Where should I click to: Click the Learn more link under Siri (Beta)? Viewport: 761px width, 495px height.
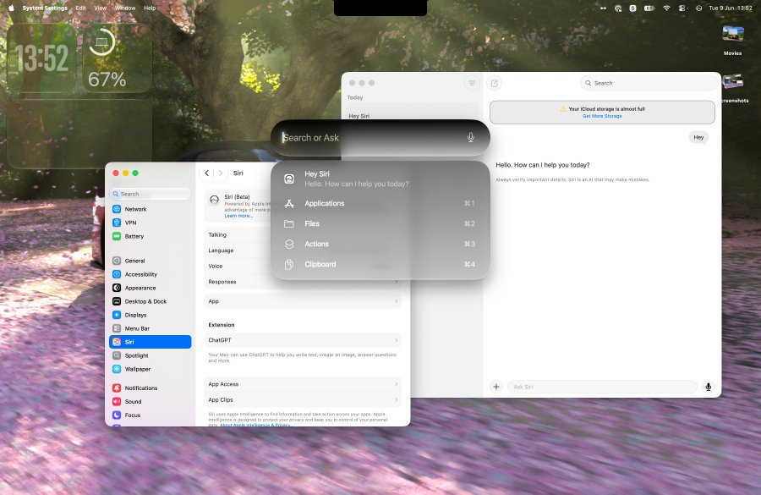238,216
